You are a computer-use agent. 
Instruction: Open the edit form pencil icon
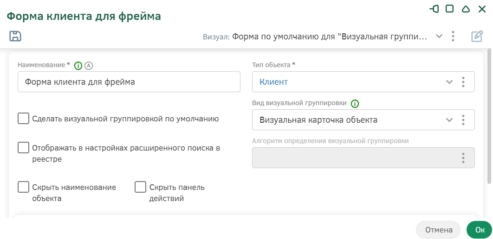pos(477,37)
